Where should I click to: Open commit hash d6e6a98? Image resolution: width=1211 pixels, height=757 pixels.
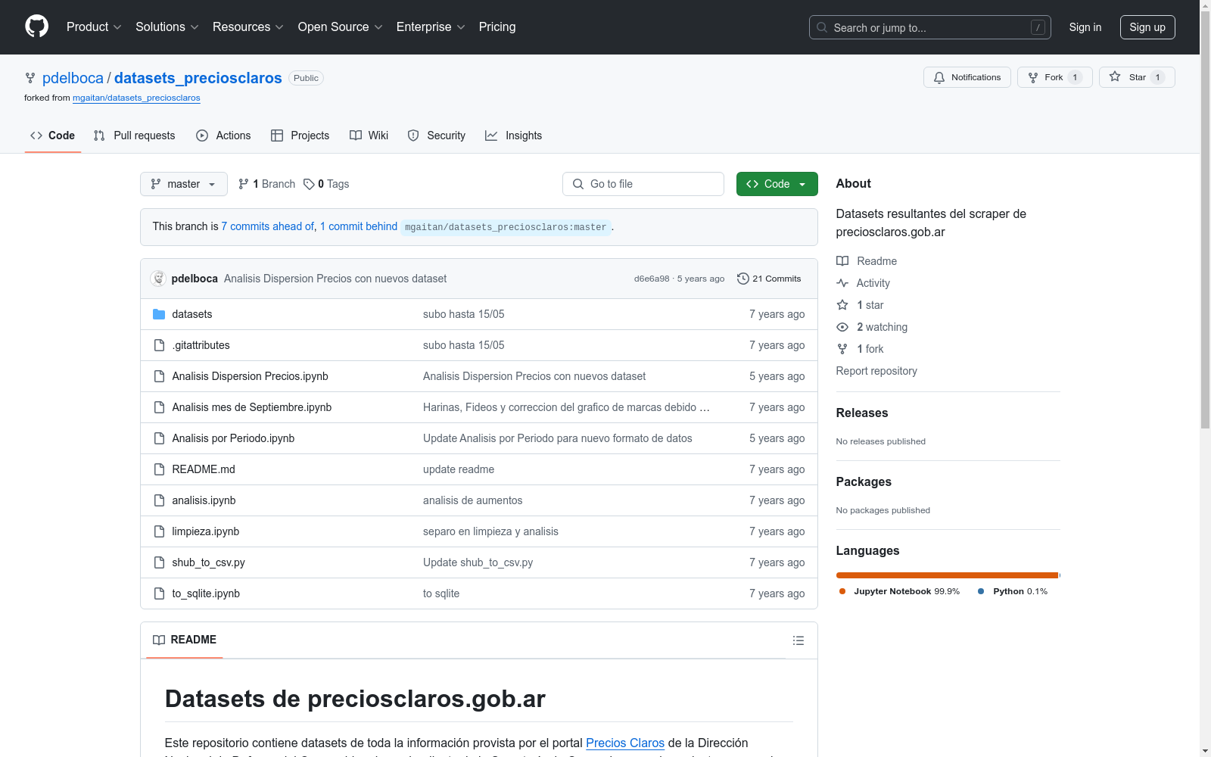tap(652, 279)
